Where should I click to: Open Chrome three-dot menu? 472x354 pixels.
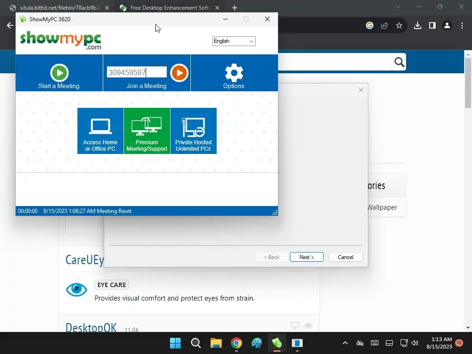pos(462,26)
